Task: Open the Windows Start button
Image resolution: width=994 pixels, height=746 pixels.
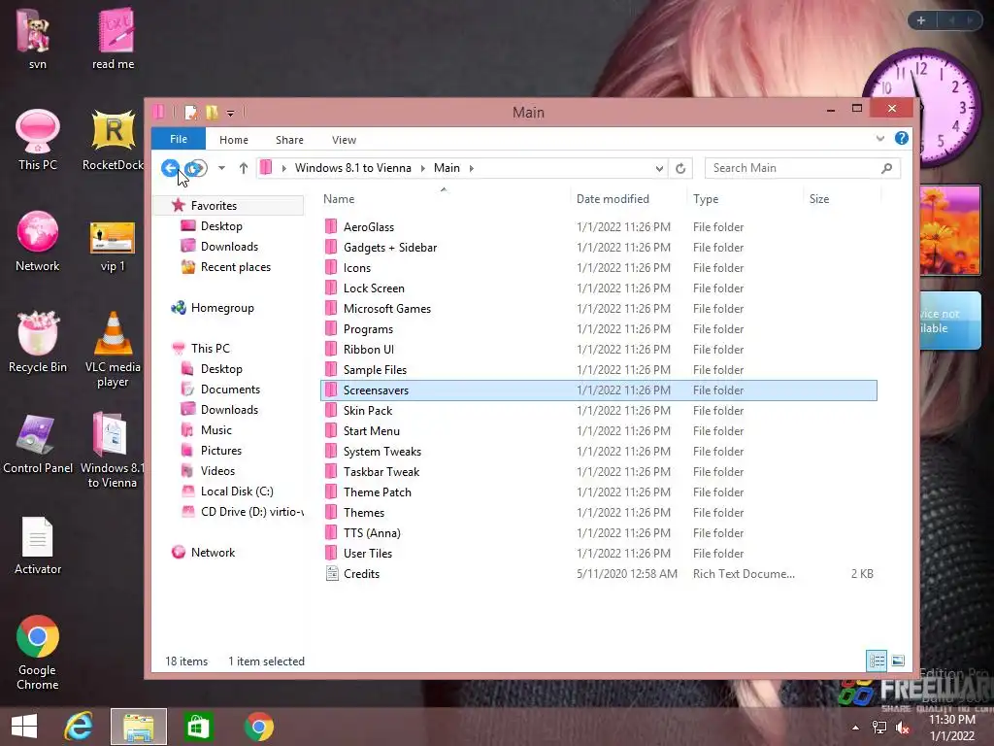Action: click(x=24, y=727)
